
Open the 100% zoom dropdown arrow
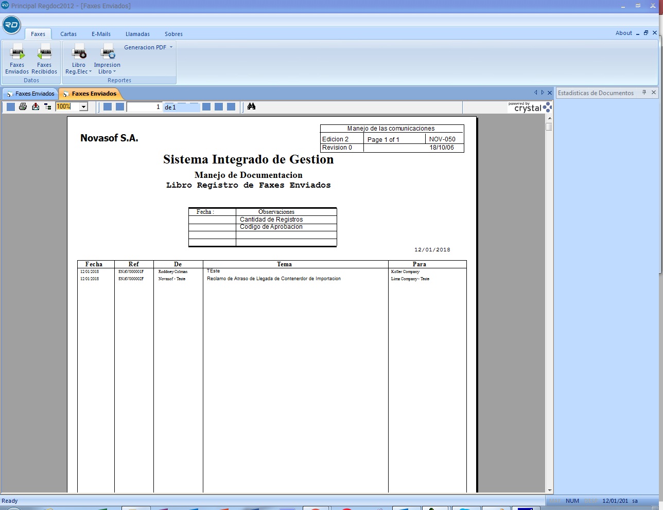(83, 107)
